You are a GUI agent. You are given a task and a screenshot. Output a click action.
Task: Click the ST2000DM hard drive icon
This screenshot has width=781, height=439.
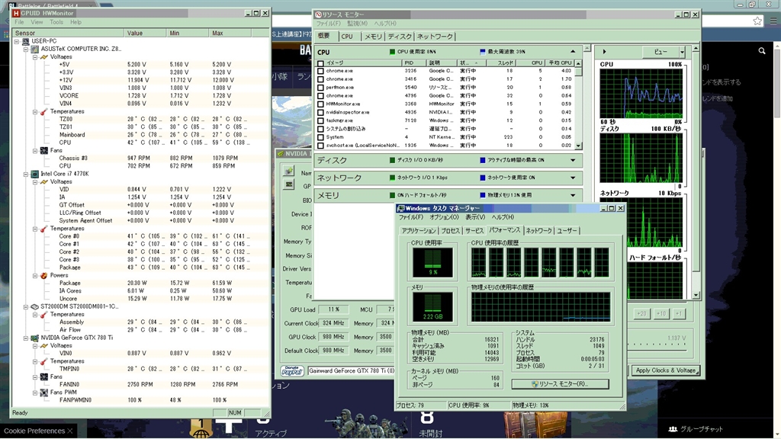[34, 306]
